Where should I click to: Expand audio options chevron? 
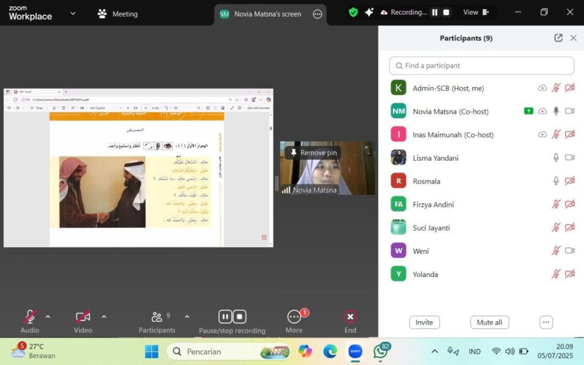pyautogui.click(x=48, y=317)
